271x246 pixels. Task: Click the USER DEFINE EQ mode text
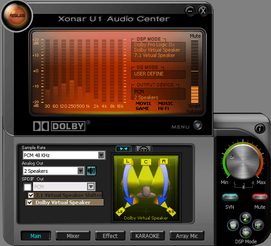[x=149, y=74]
